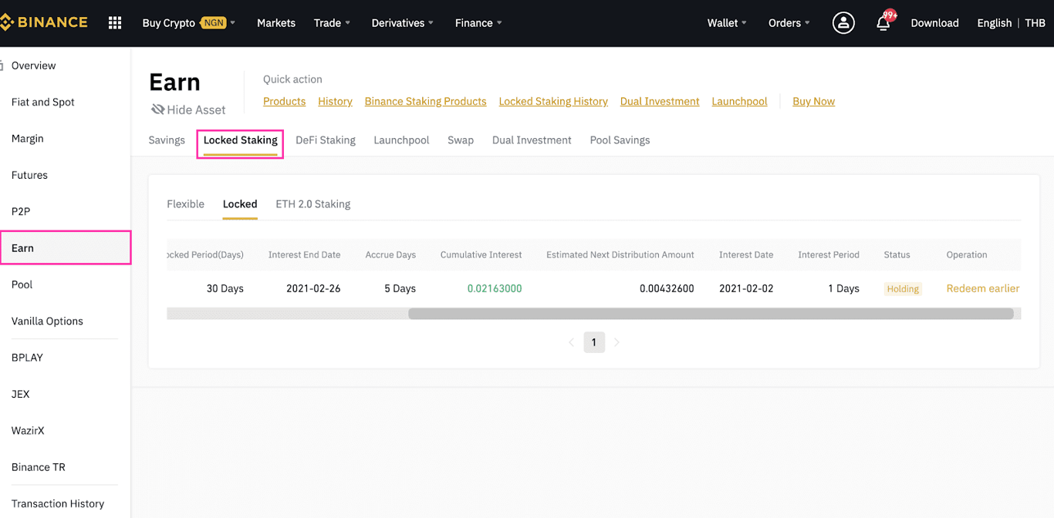Expand the Orders dropdown menu
This screenshot has width=1054, height=518.
click(x=789, y=23)
